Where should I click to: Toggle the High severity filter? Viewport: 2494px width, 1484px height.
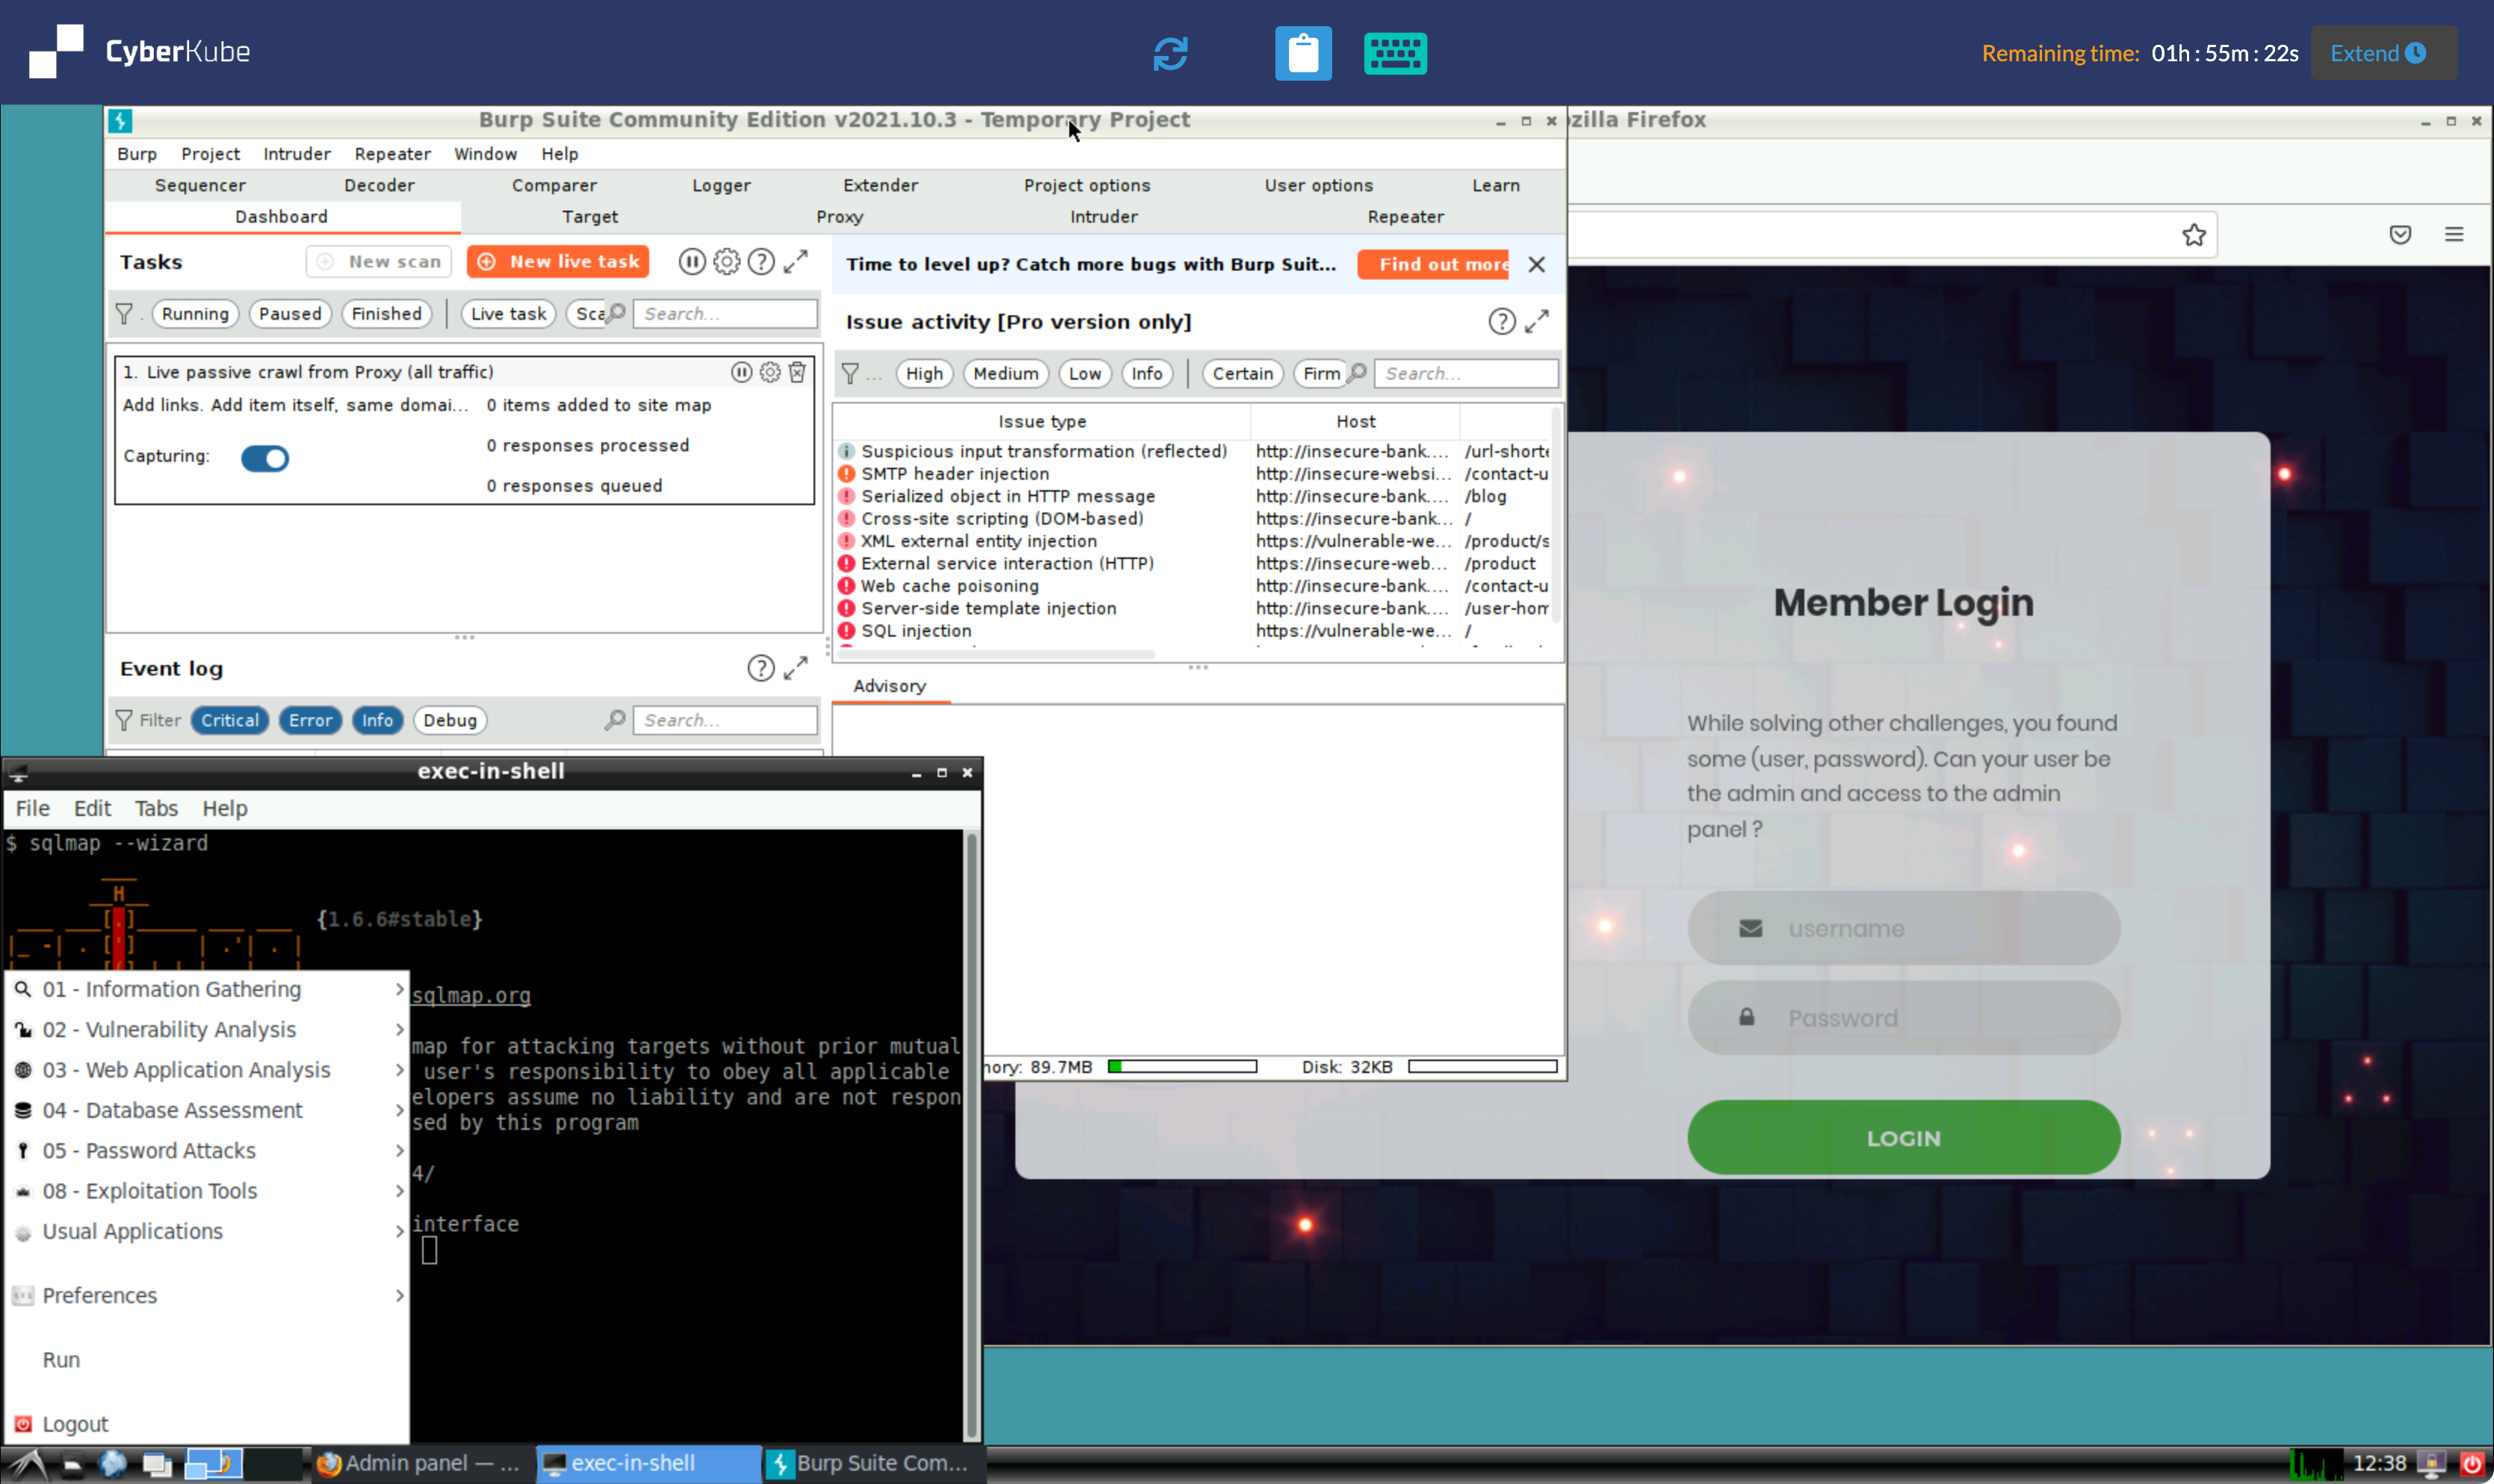pyautogui.click(x=923, y=374)
